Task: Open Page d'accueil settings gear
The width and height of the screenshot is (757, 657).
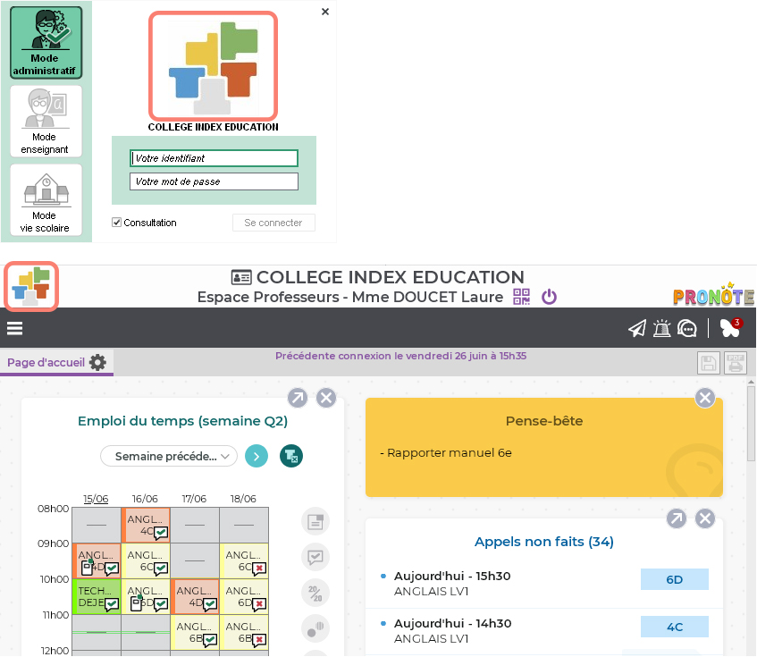Action: [97, 363]
